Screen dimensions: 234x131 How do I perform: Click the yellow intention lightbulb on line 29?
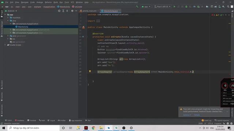pos(90,71)
